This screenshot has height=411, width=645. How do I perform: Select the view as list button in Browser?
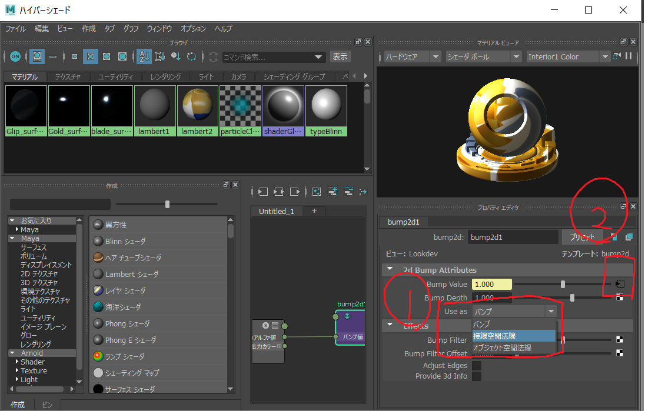coord(53,56)
